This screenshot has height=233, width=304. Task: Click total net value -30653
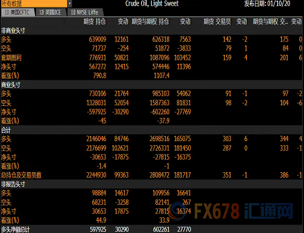pyautogui.click(x=98, y=157)
